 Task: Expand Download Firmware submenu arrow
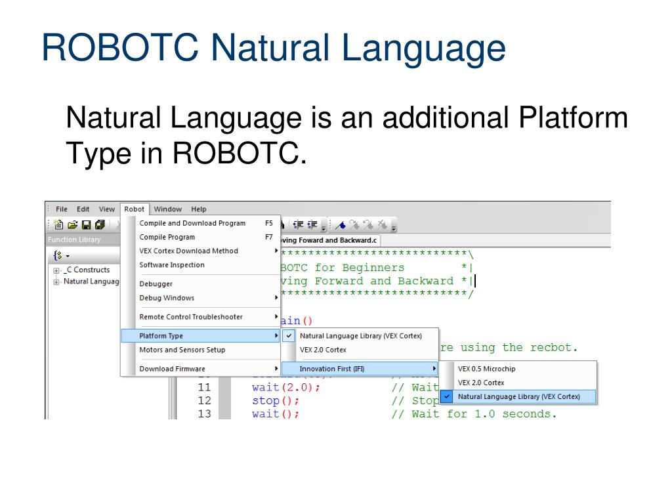(276, 369)
